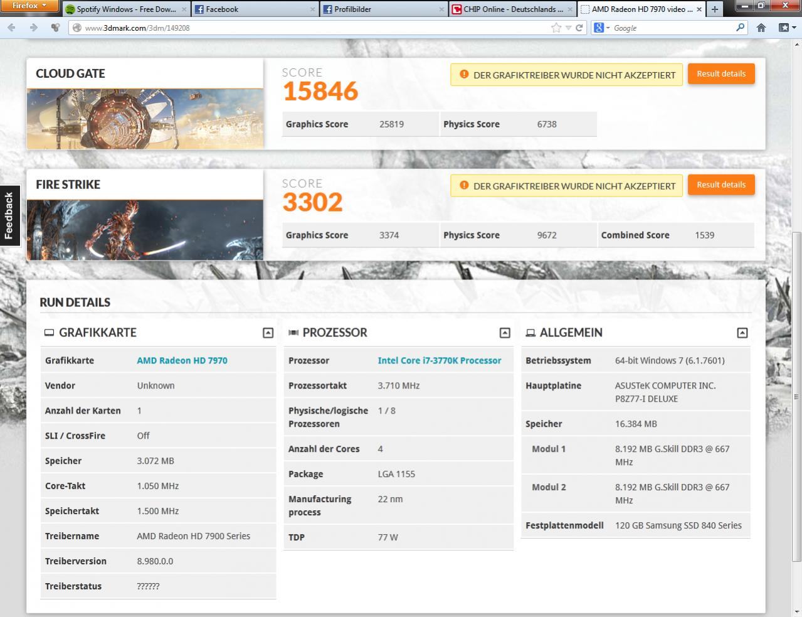Collapse the Allgemein section
The height and width of the screenshot is (617, 802).
point(742,333)
